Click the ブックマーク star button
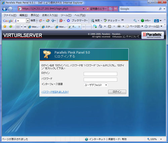168x143 pixels. [77, 21]
